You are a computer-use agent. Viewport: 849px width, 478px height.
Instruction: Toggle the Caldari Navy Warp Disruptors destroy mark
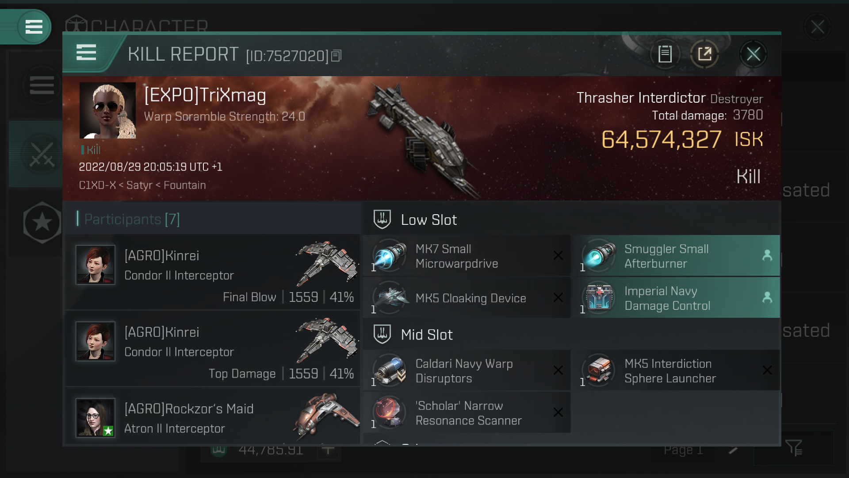(558, 370)
